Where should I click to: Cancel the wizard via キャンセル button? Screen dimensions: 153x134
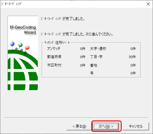(x=136, y=126)
